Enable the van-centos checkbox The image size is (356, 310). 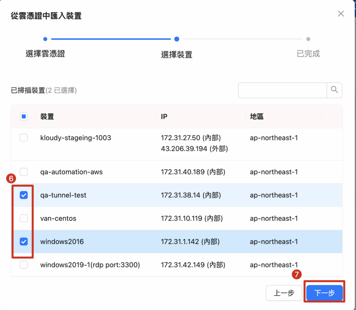[x=24, y=219]
